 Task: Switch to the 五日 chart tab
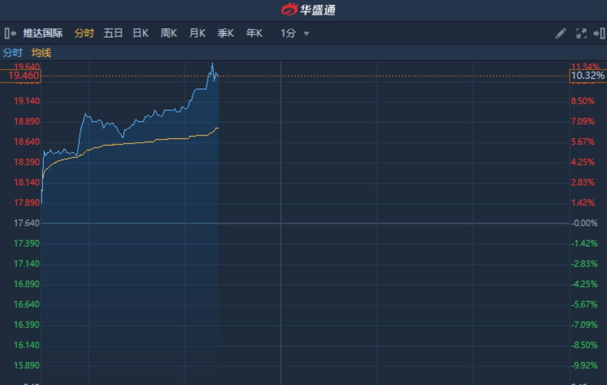coord(113,33)
